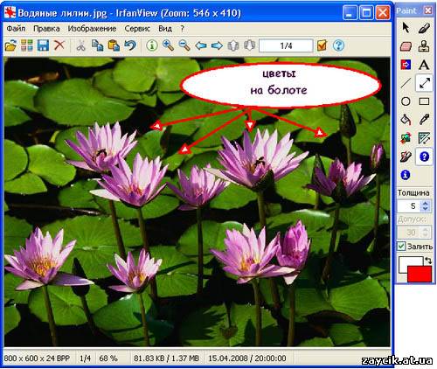The height and width of the screenshot is (369, 437).
Task: Click the Толщина width spinner arrows
Action: (425, 206)
